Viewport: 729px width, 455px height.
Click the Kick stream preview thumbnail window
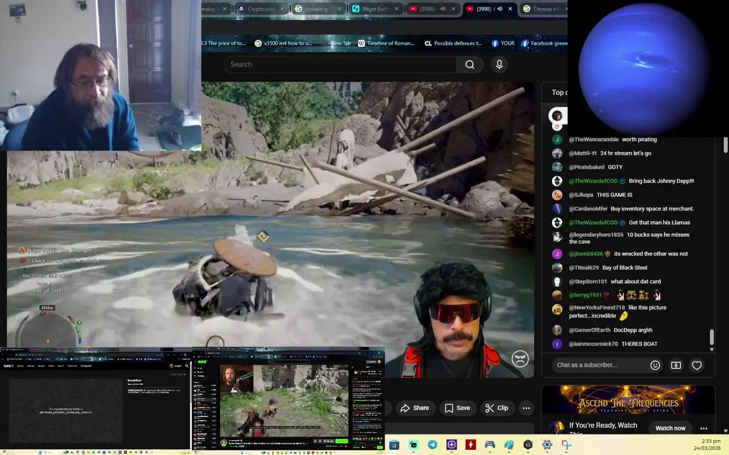pos(288,399)
